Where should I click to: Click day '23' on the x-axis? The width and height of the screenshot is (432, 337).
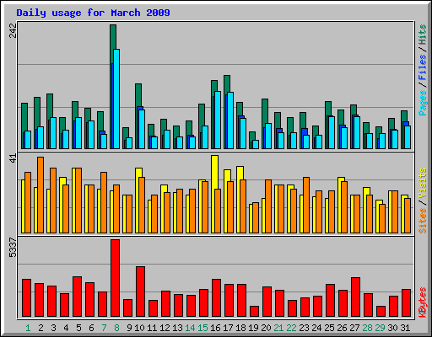pos(304,328)
